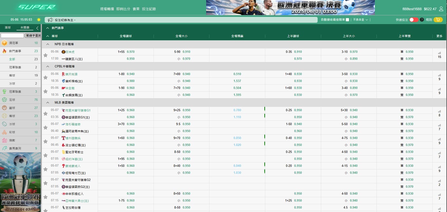Star the 洛杉磯道奇 match

click(45, 128)
